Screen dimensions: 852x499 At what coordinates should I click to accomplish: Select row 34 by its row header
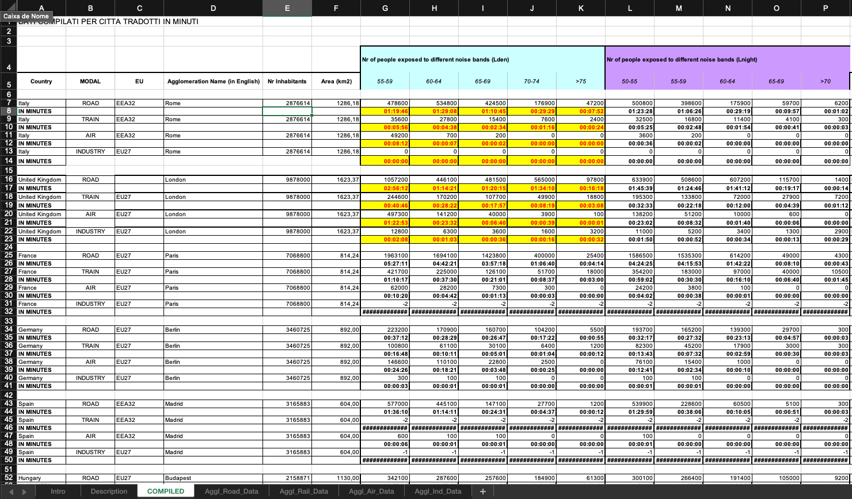[9, 329]
